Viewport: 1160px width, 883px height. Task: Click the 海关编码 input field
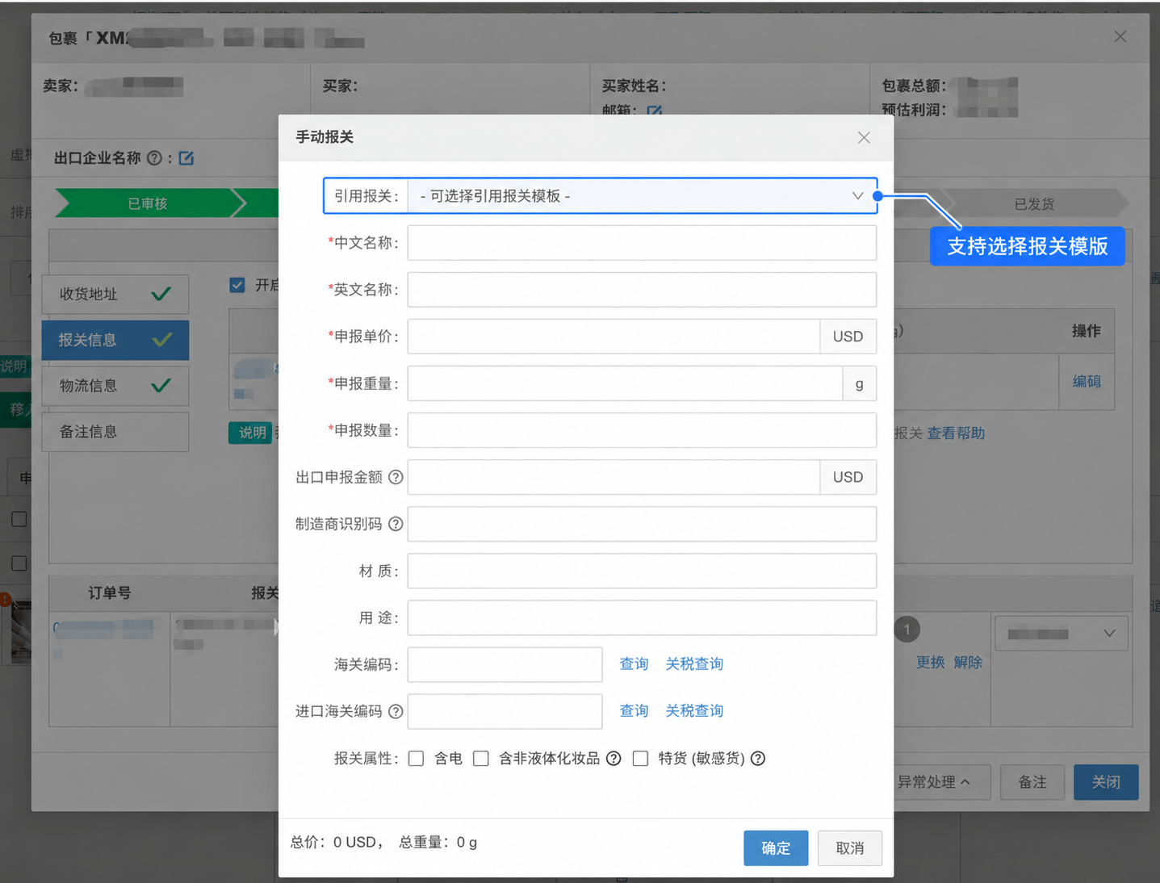tap(505, 664)
